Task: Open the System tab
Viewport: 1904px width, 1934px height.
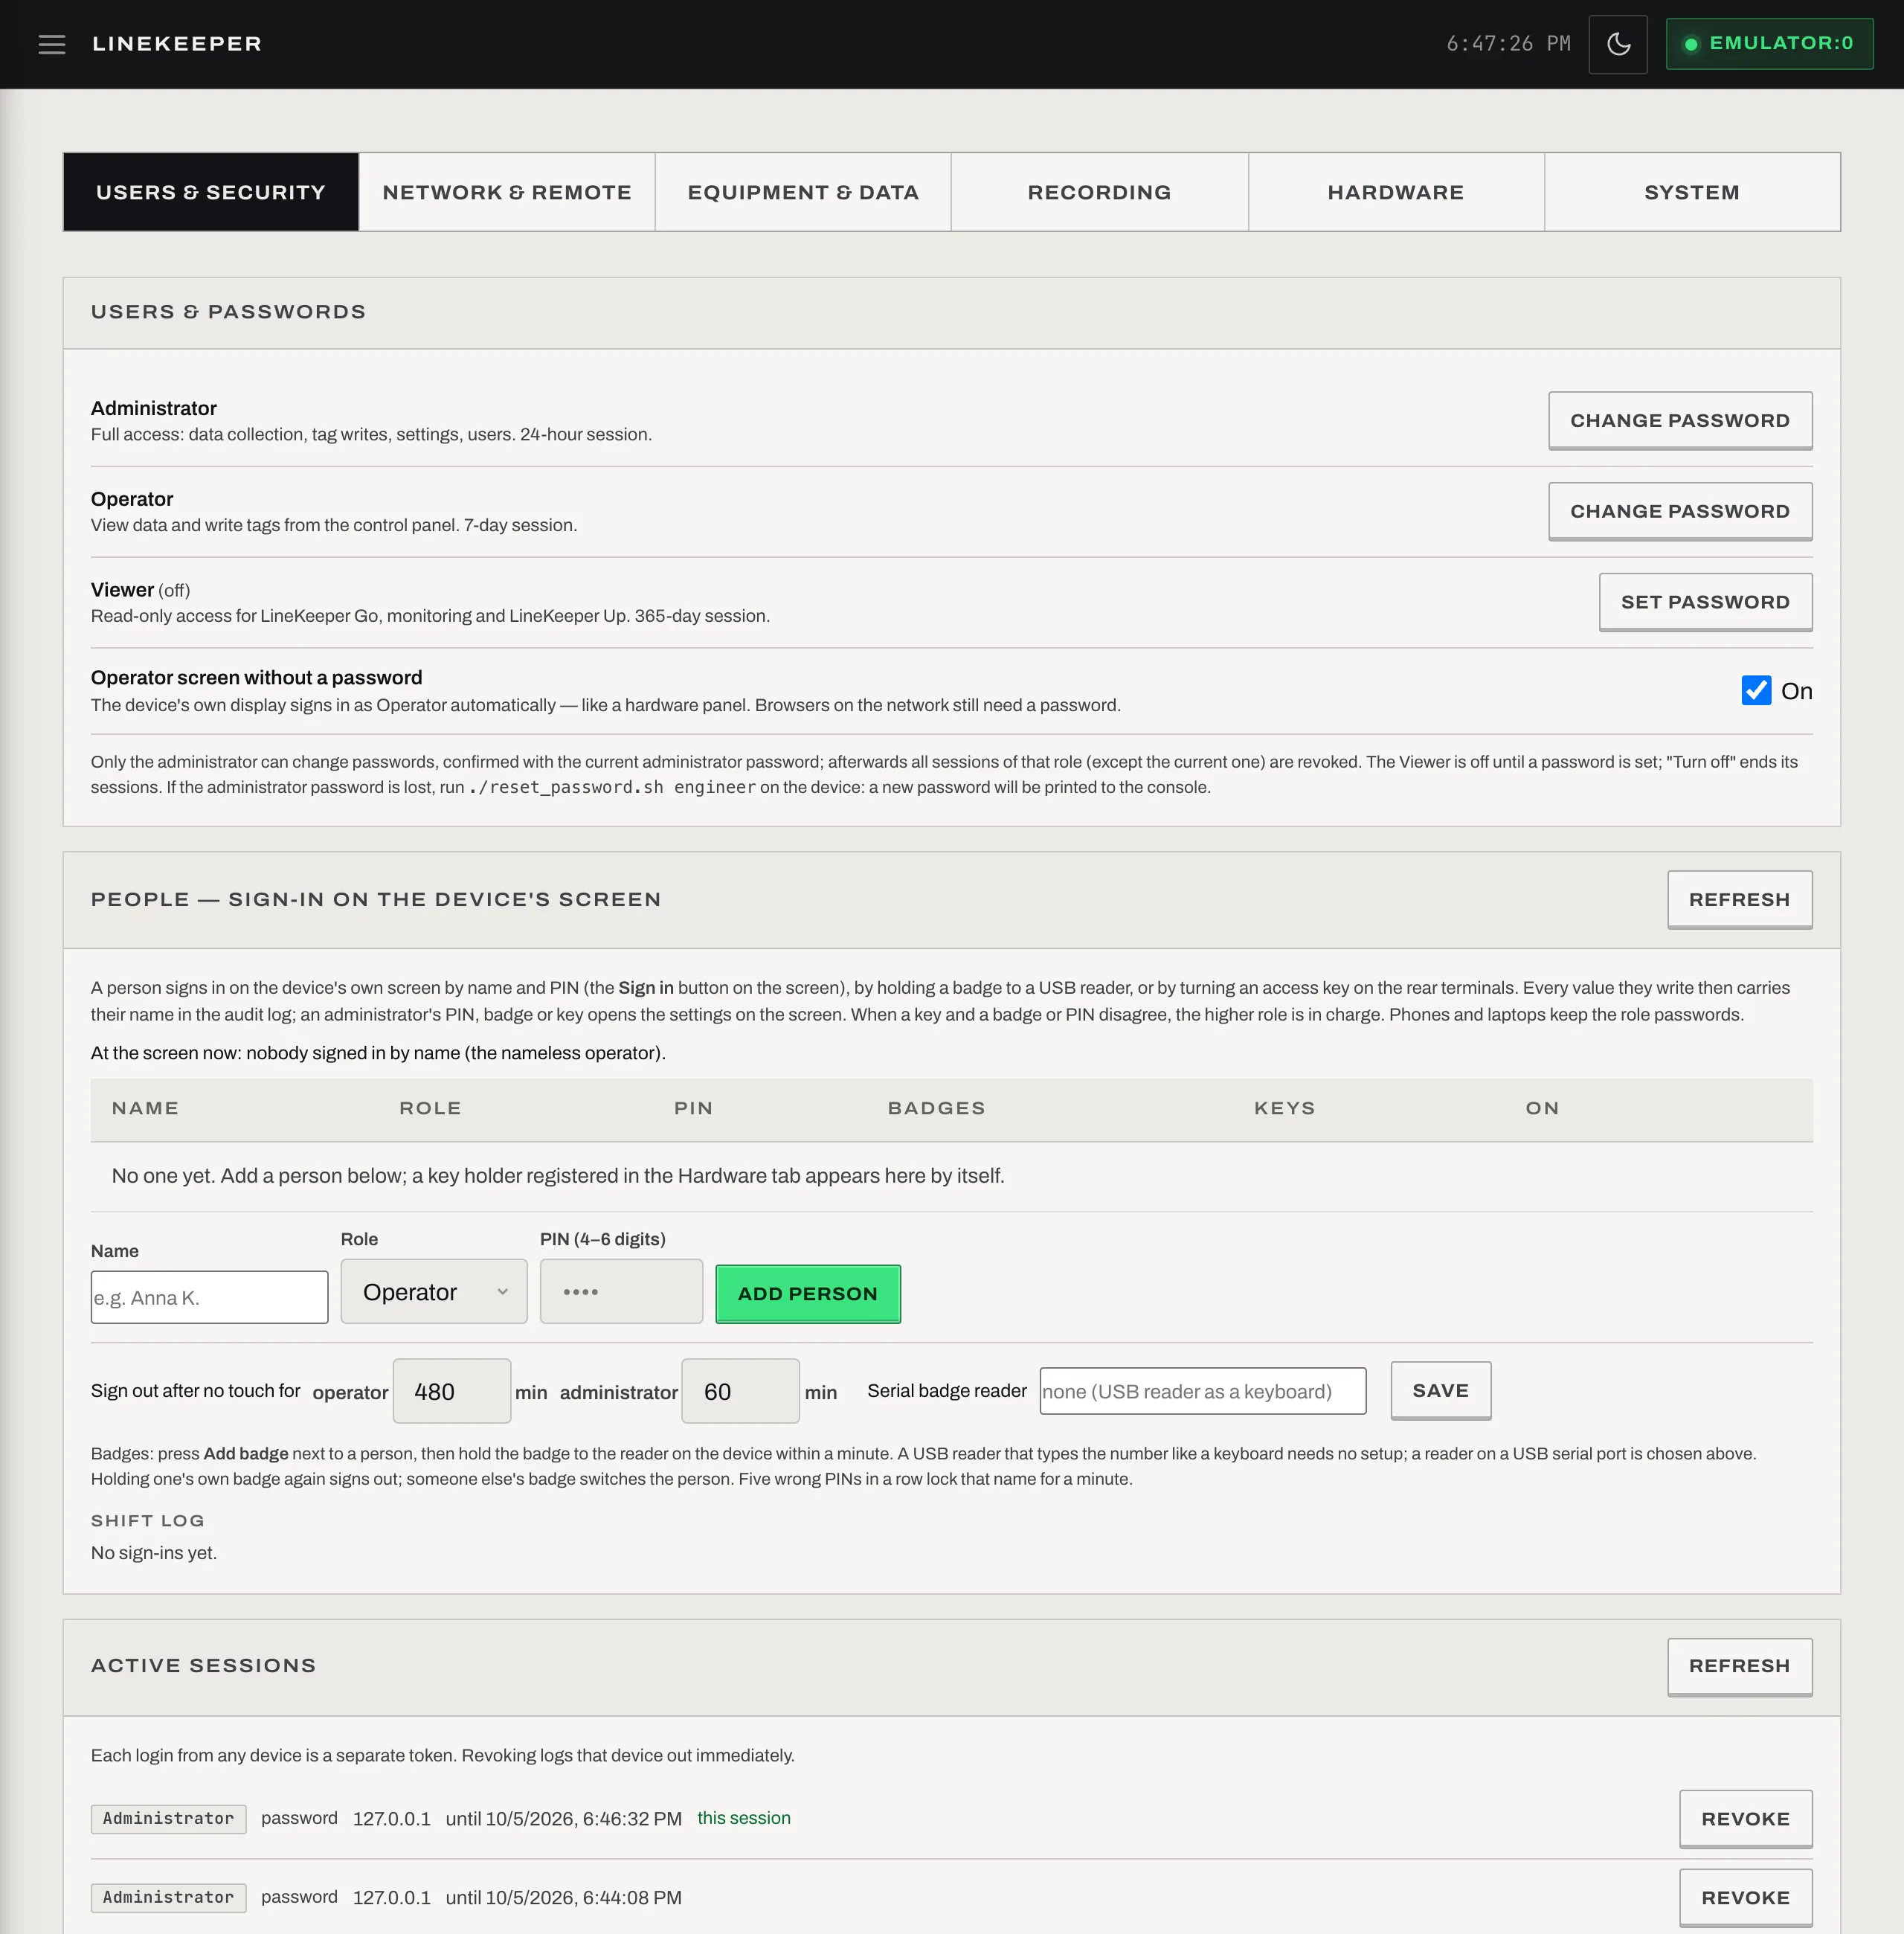Action: pos(1692,192)
